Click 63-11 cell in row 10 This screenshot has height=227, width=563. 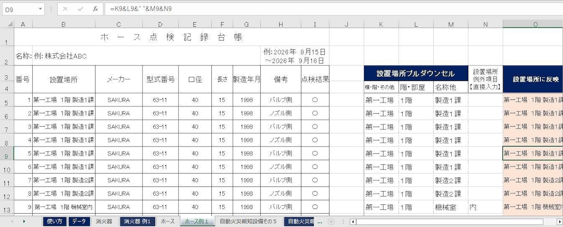coord(160,167)
